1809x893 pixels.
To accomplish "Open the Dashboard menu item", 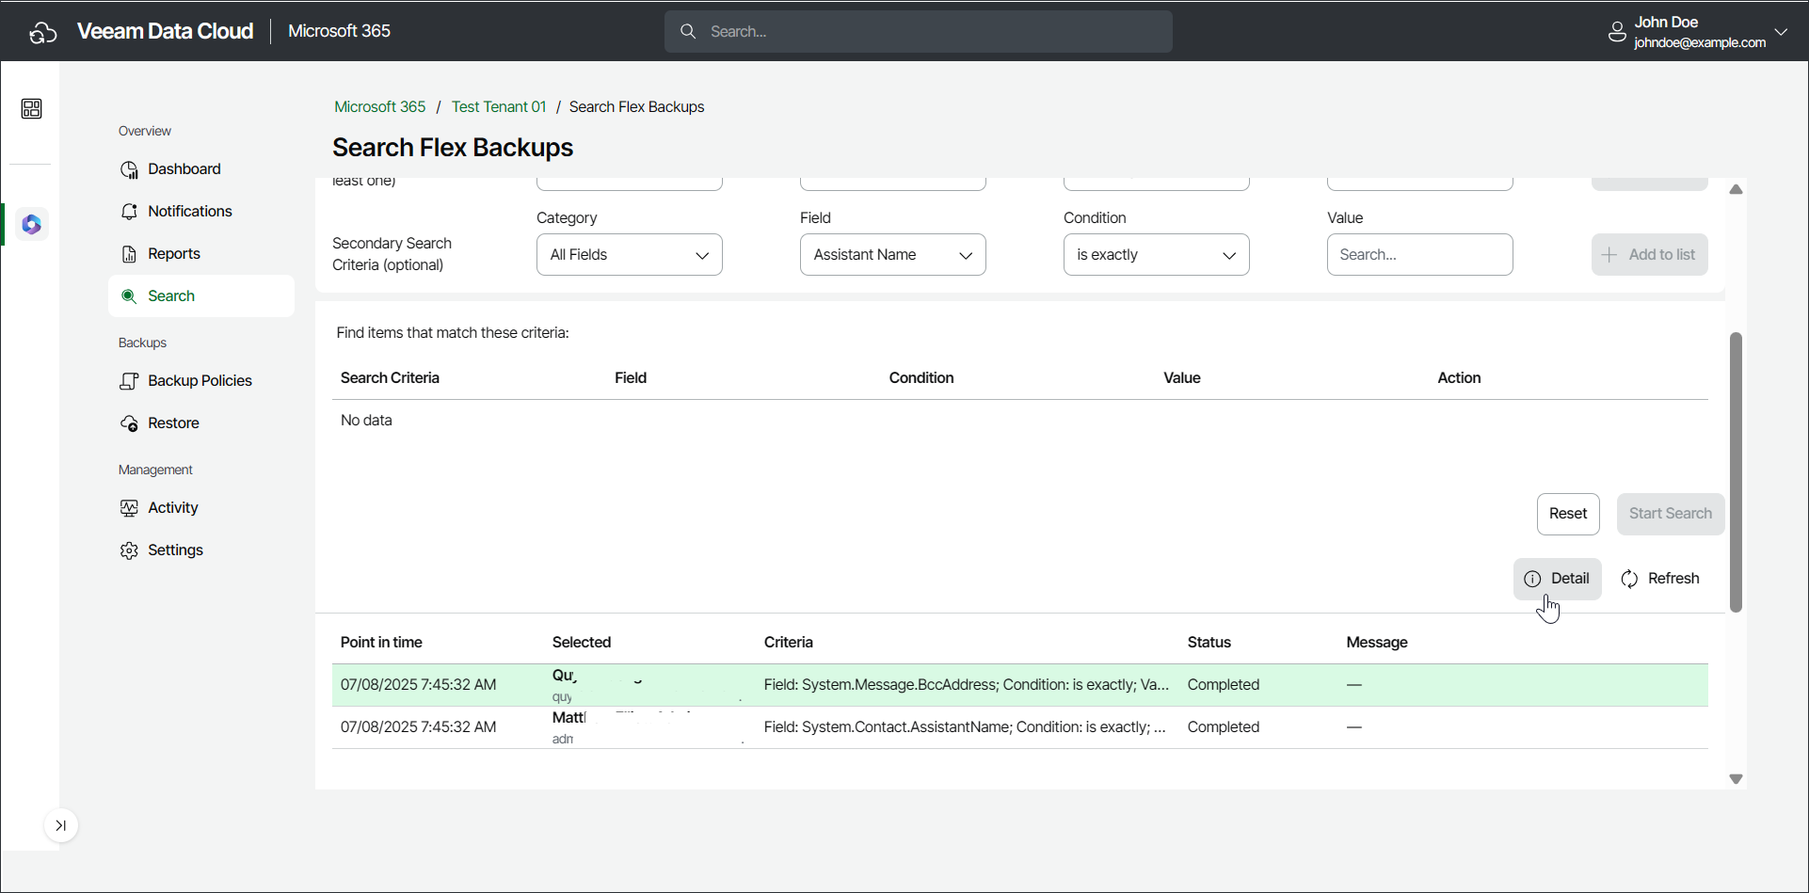I will pyautogui.click(x=201, y=169).
